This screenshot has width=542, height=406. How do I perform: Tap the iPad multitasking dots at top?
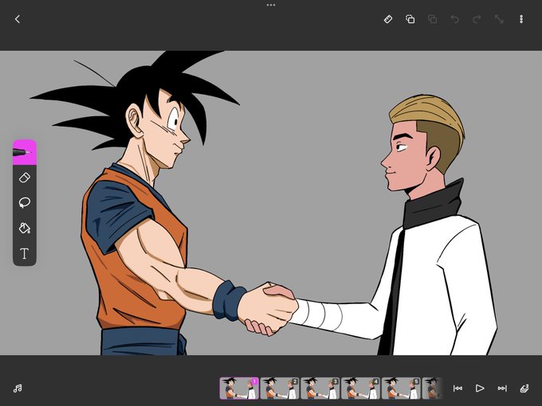point(271,6)
